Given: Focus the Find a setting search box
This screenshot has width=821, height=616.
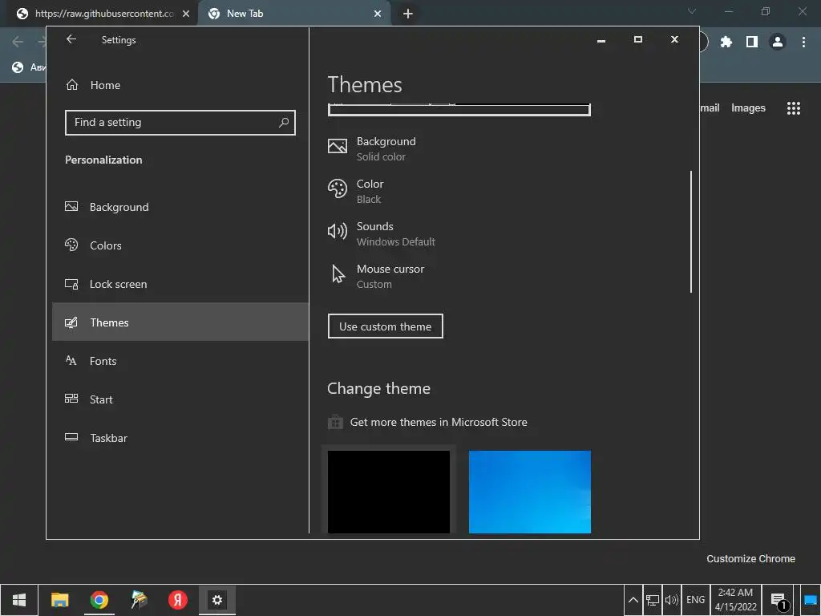Looking at the screenshot, I should coord(180,123).
